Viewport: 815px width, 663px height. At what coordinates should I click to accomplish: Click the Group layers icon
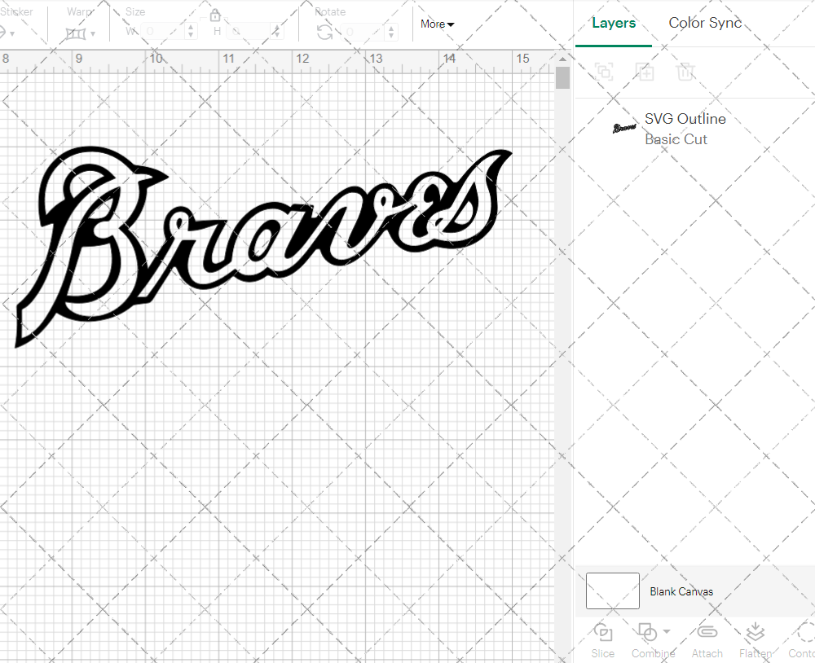pyautogui.click(x=604, y=72)
